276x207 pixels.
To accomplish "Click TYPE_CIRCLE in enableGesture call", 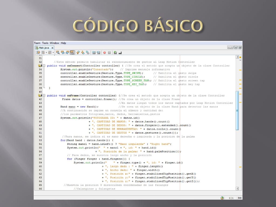I will (133, 77).
